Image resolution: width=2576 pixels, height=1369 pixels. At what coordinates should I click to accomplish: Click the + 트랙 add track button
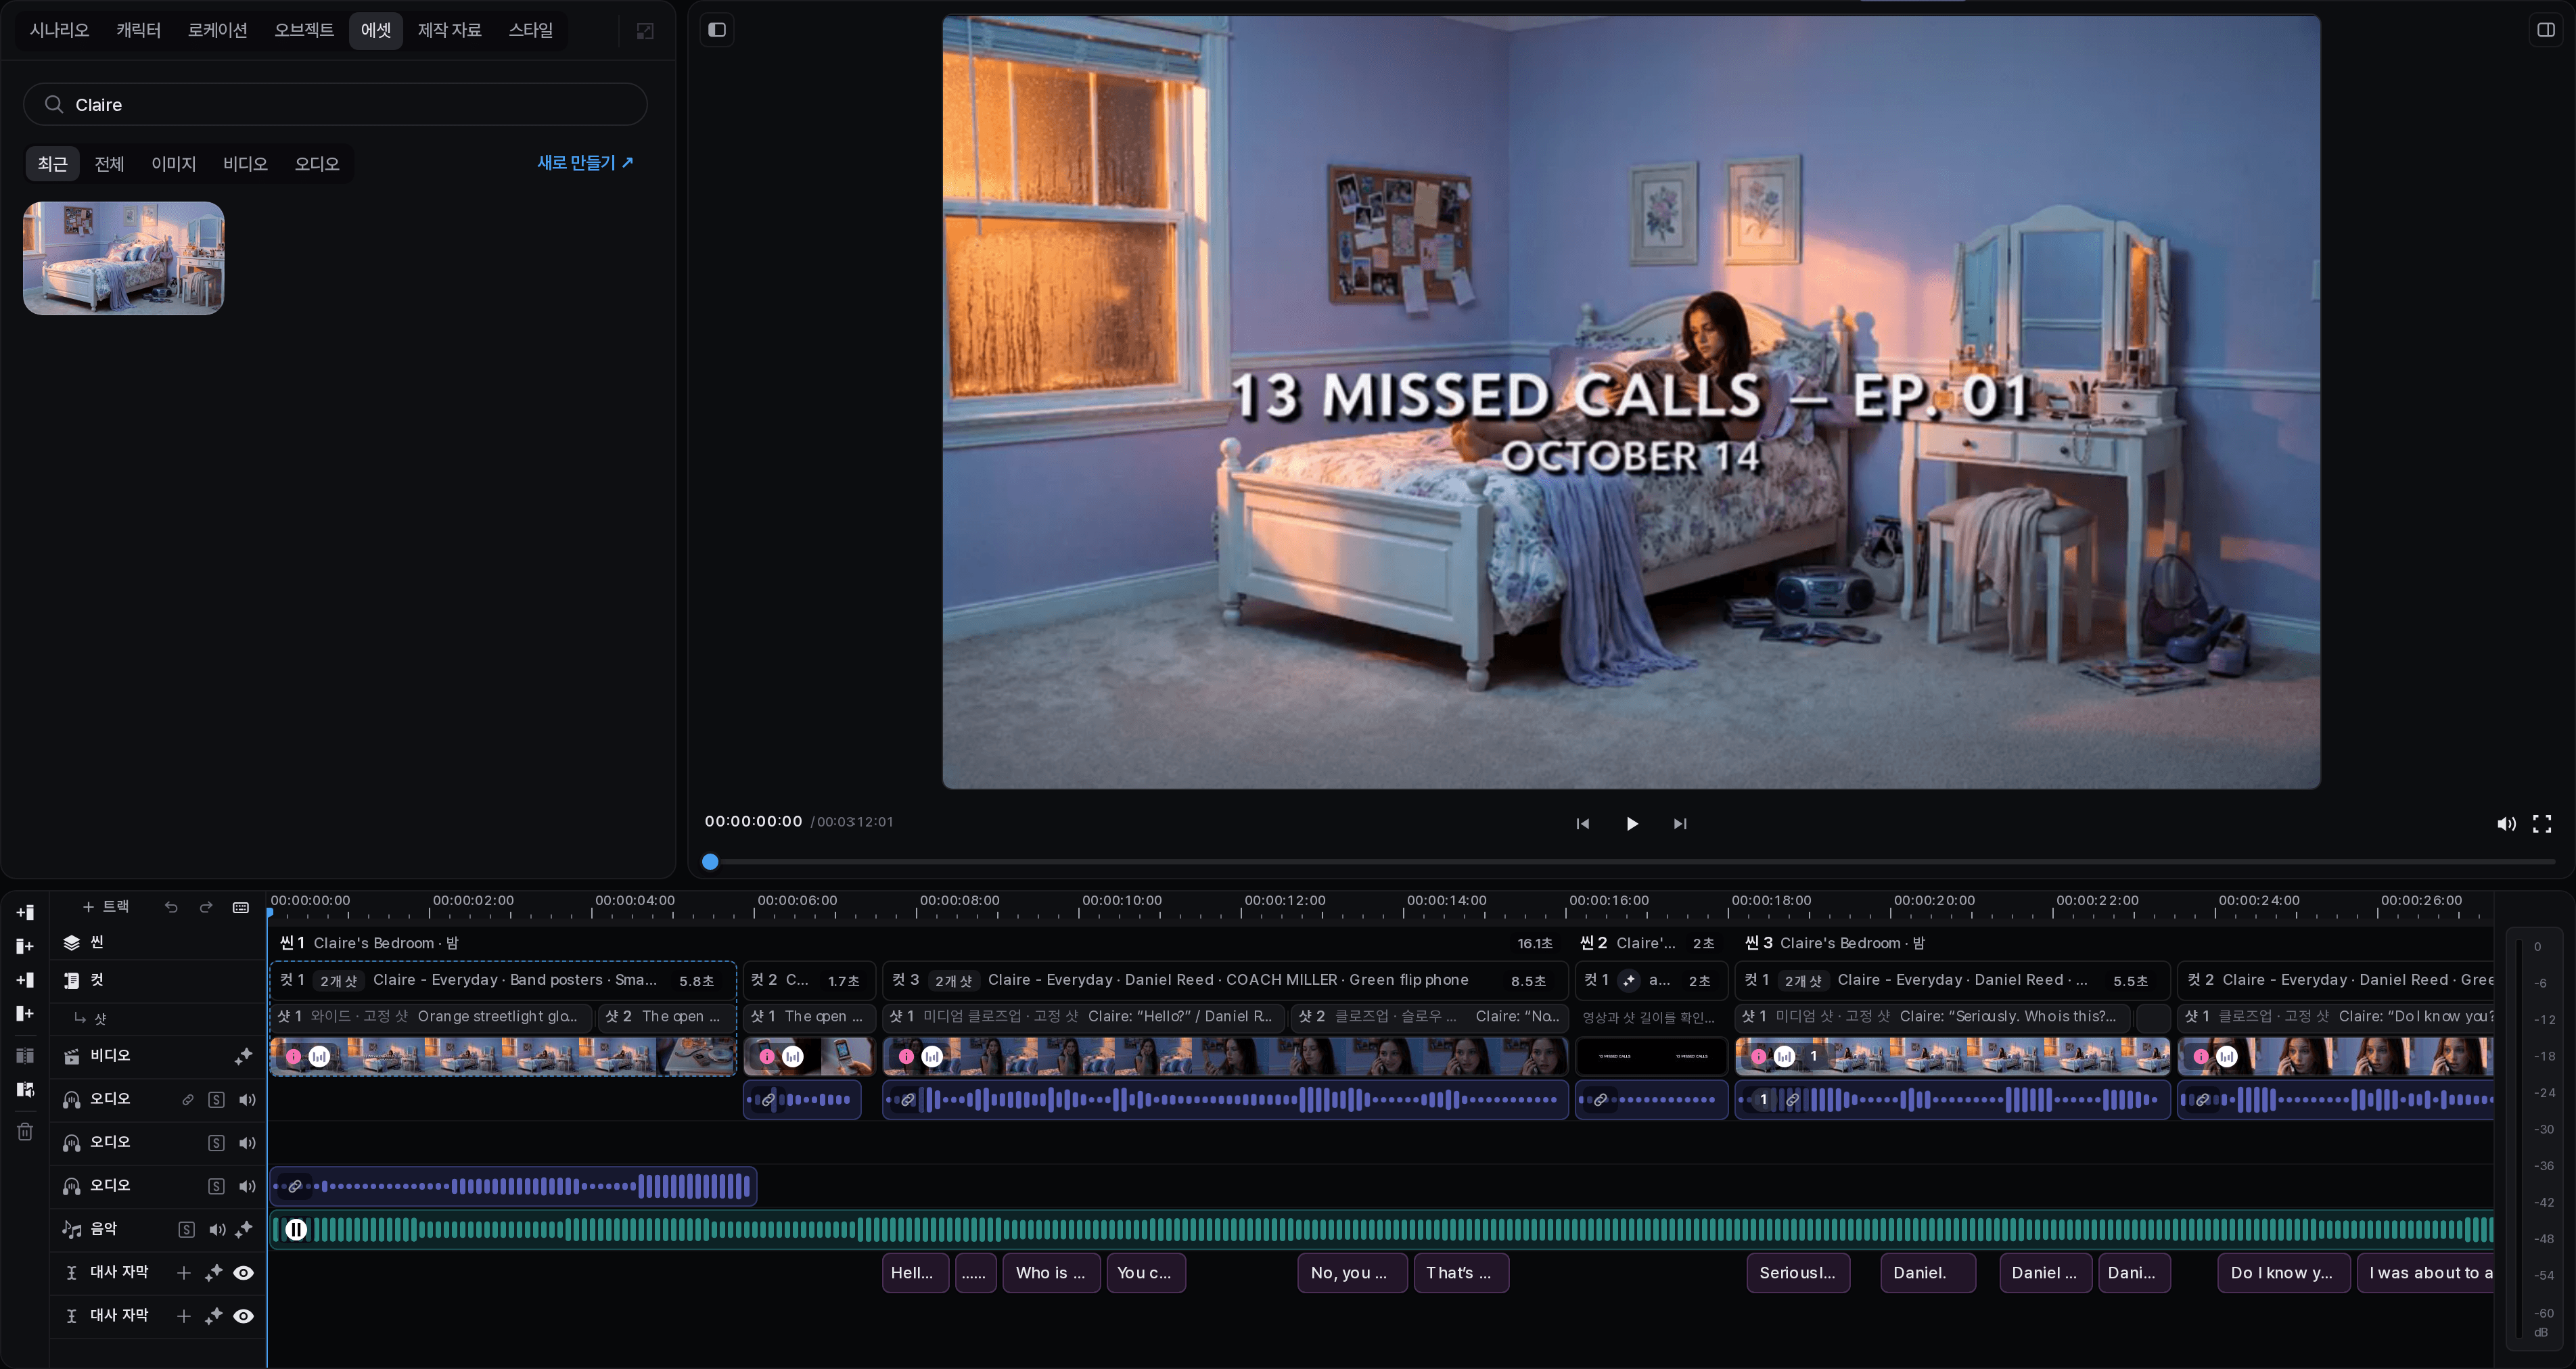(106, 907)
